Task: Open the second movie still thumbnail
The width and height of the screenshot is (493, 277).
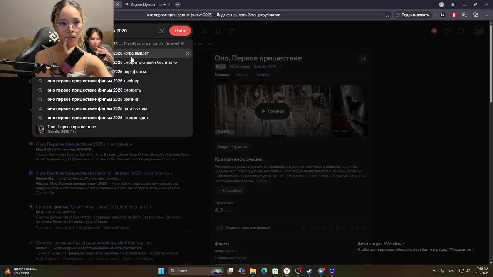Action: click(350, 111)
